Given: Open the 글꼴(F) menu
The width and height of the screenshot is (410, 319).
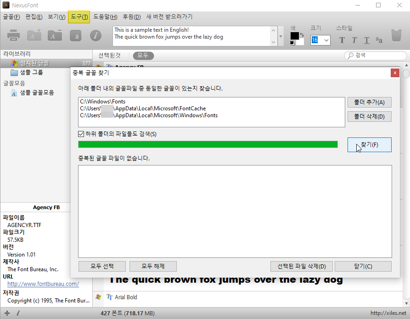Looking at the screenshot, I should click(x=11, y=17).
